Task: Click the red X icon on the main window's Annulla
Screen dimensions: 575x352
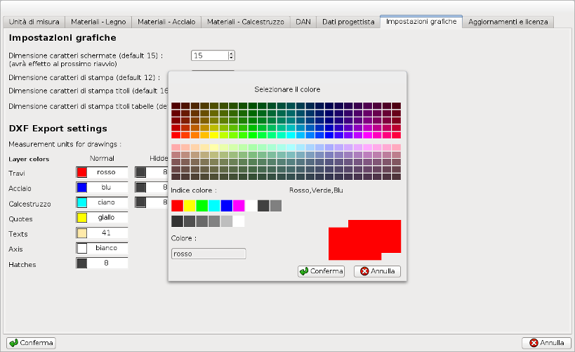Action: 534,343
